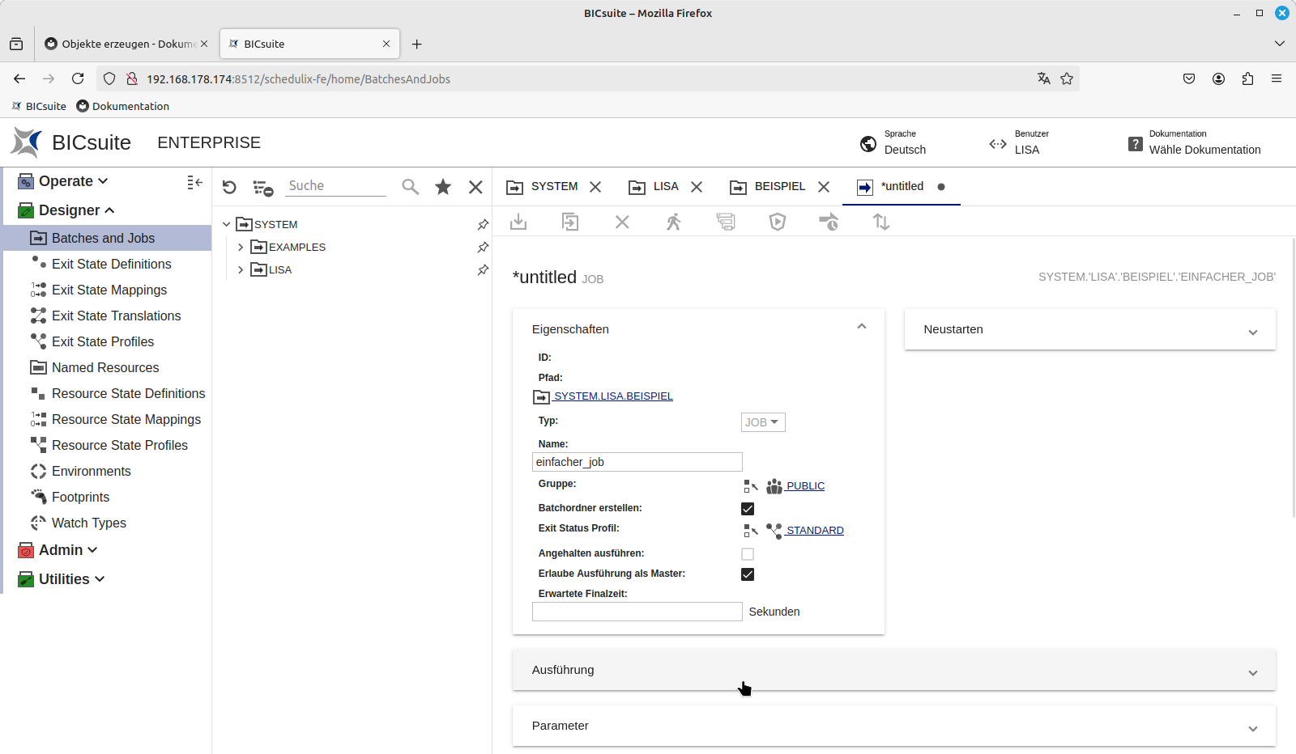Screen dimensions: 1296x754
Task: Close the SYSTEM tab
Action: [595, 187]
